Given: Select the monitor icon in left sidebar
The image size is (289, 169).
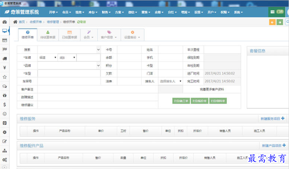Looking at the screenshot, I should [x=5, y=31].
